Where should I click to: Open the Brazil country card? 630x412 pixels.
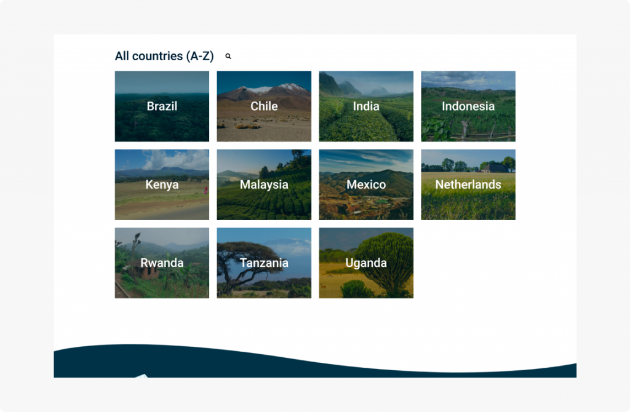(x=162, y=106)
